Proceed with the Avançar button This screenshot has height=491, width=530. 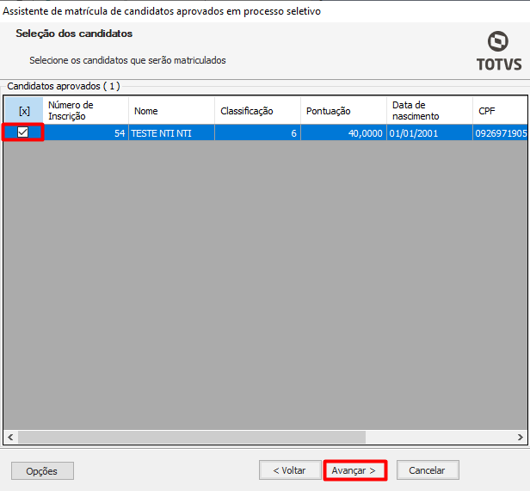click(x=354, y=470)
